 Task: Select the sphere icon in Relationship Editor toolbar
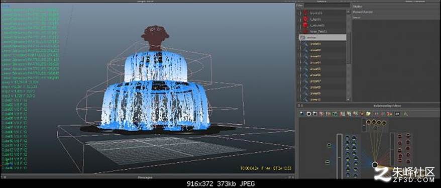302,114
